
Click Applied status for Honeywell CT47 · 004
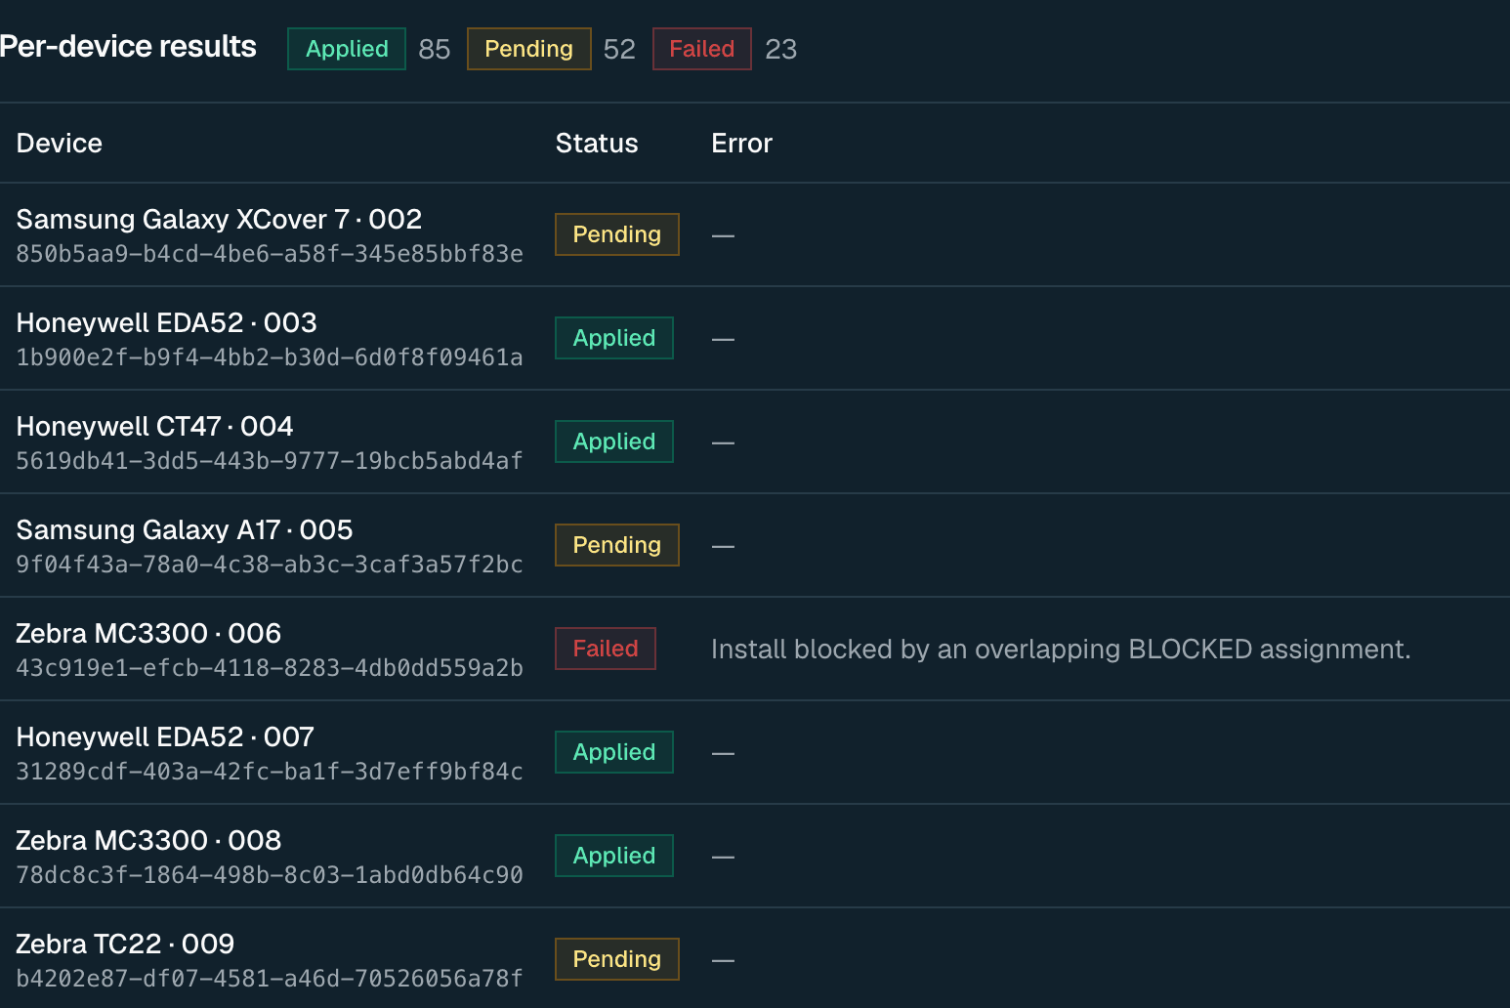pyautogui.click(x=613, y=441)
